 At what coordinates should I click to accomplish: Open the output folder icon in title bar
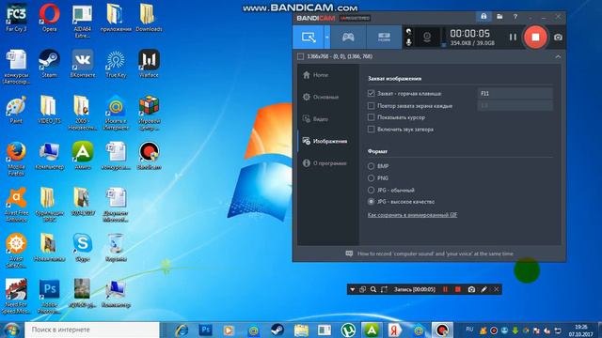pyautogui.click(x=499, y=17)
